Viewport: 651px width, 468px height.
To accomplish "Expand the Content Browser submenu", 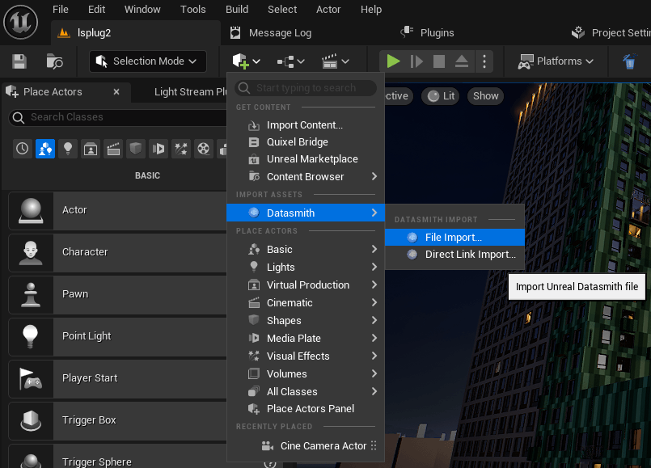I will pos(306,177).
